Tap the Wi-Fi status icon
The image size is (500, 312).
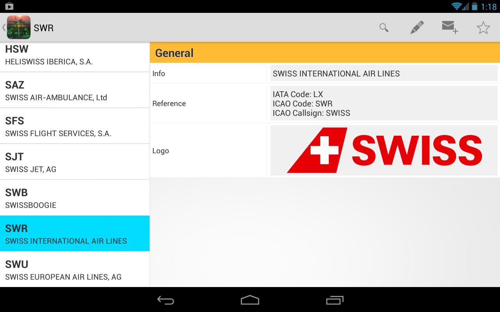coord(457,6)
